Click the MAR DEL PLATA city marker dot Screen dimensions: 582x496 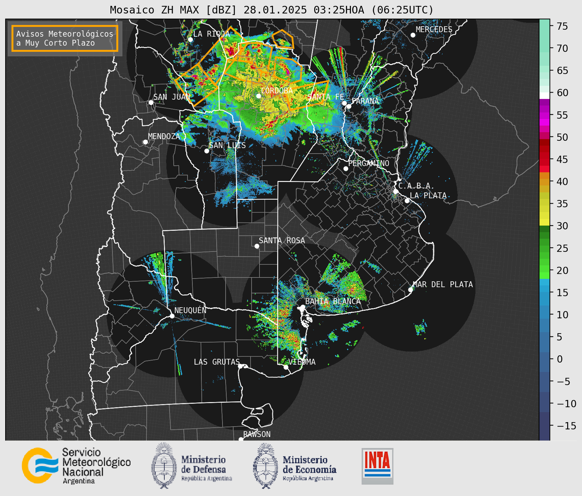[x=411, y=290]
